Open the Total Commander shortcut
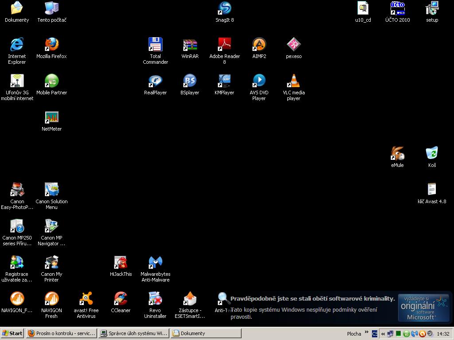Image resolution: width=454 pixels, height=340 pixels. pyautogui.click(x=156, y=45)
